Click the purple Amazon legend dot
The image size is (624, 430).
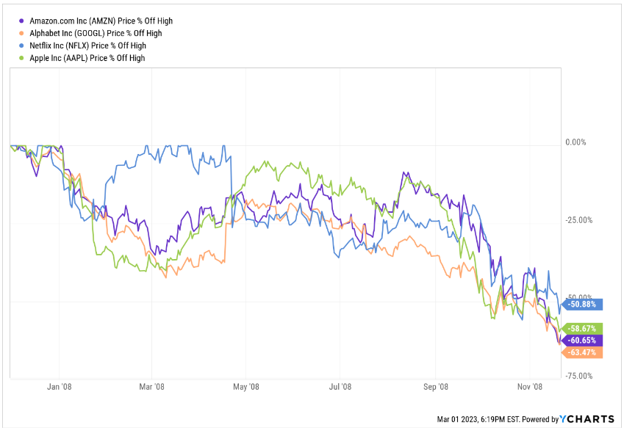coord(23,21)
